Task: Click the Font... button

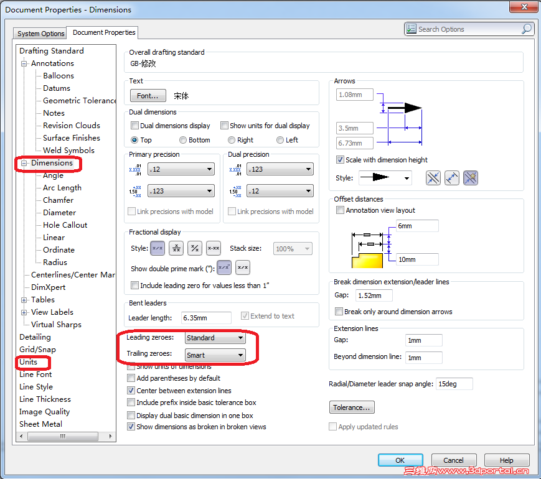Action: pyautogui.click(x=148, y=96)
